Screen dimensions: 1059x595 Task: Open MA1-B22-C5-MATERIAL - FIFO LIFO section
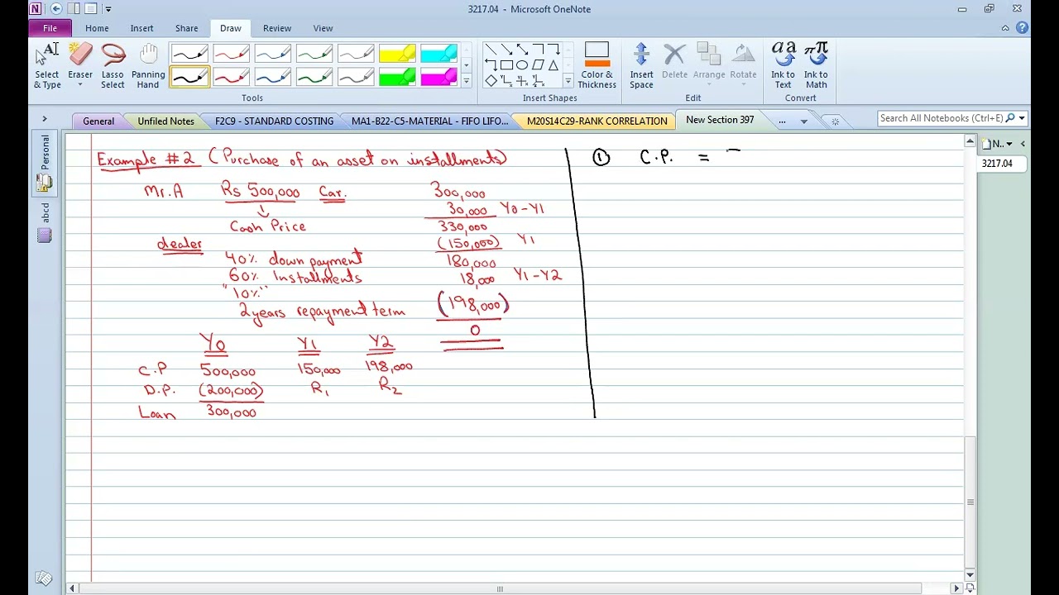point(429,121)
